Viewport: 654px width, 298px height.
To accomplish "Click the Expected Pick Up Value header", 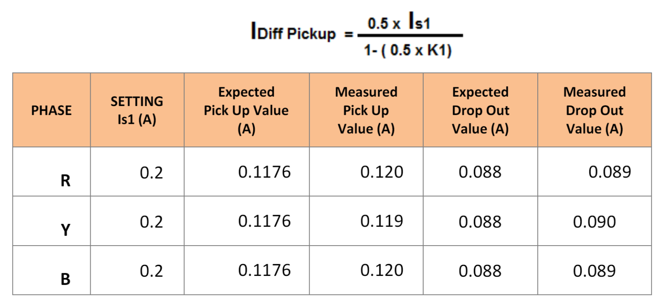I will [x=247, y=110].
